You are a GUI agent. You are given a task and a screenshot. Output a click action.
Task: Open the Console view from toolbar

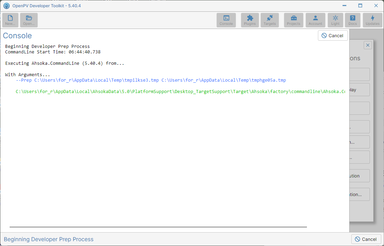pos(226,20)
